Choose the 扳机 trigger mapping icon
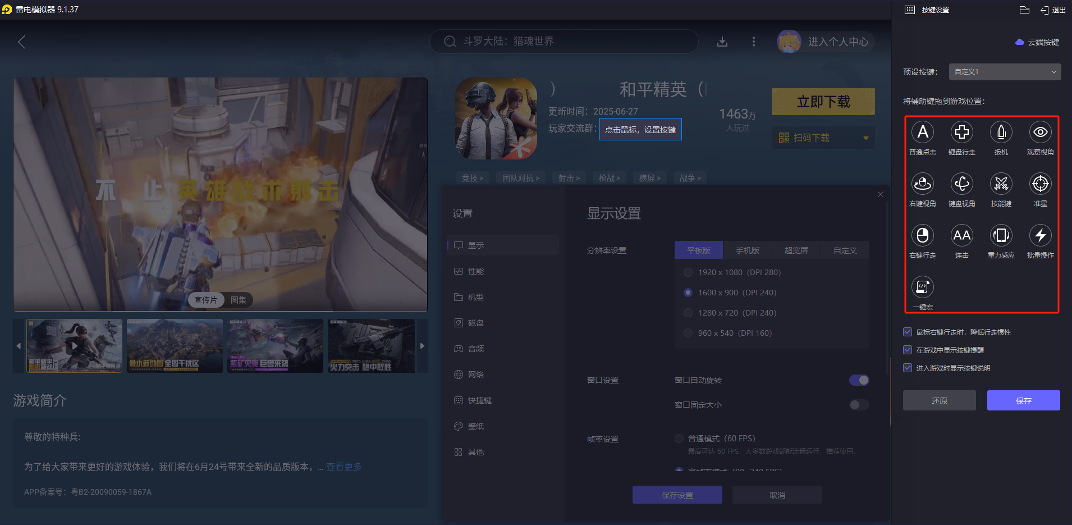1072x525 pixels. tap(1001, 133)
